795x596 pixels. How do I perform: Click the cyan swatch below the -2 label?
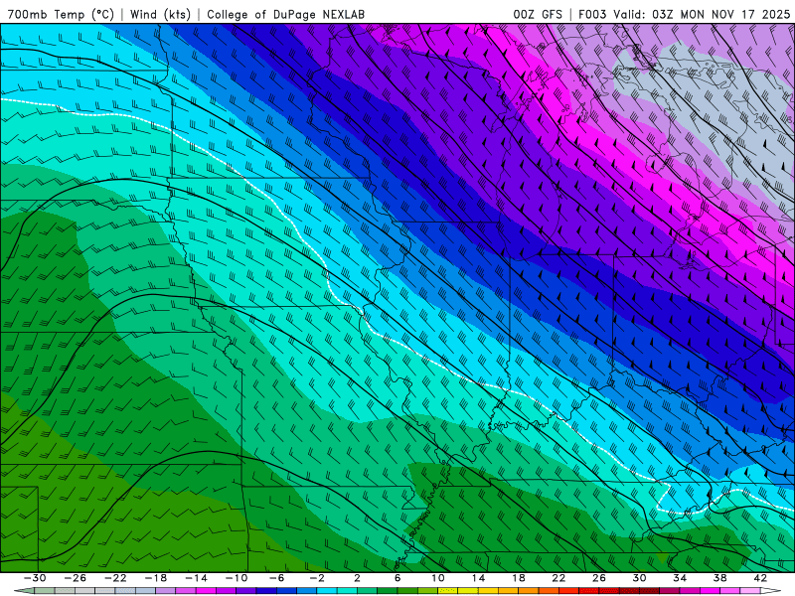click(x=327, y=591)
